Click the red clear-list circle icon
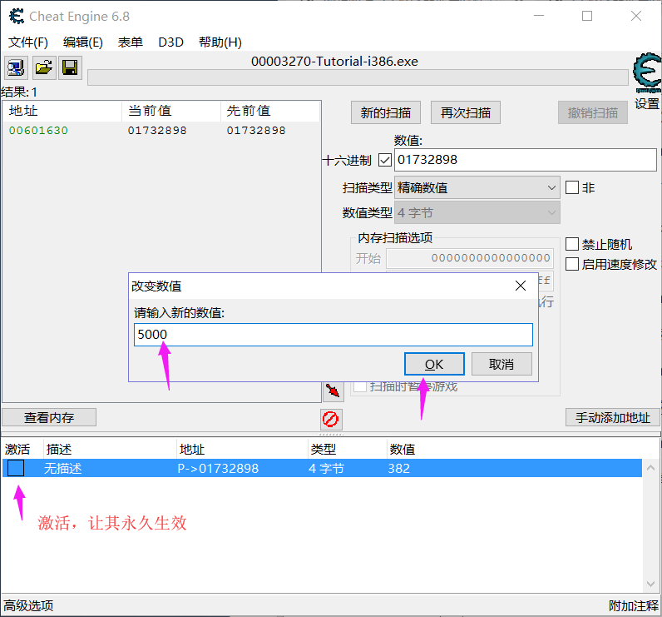The width and height of the screenshot is (662, 617). [x=332, y=419]
